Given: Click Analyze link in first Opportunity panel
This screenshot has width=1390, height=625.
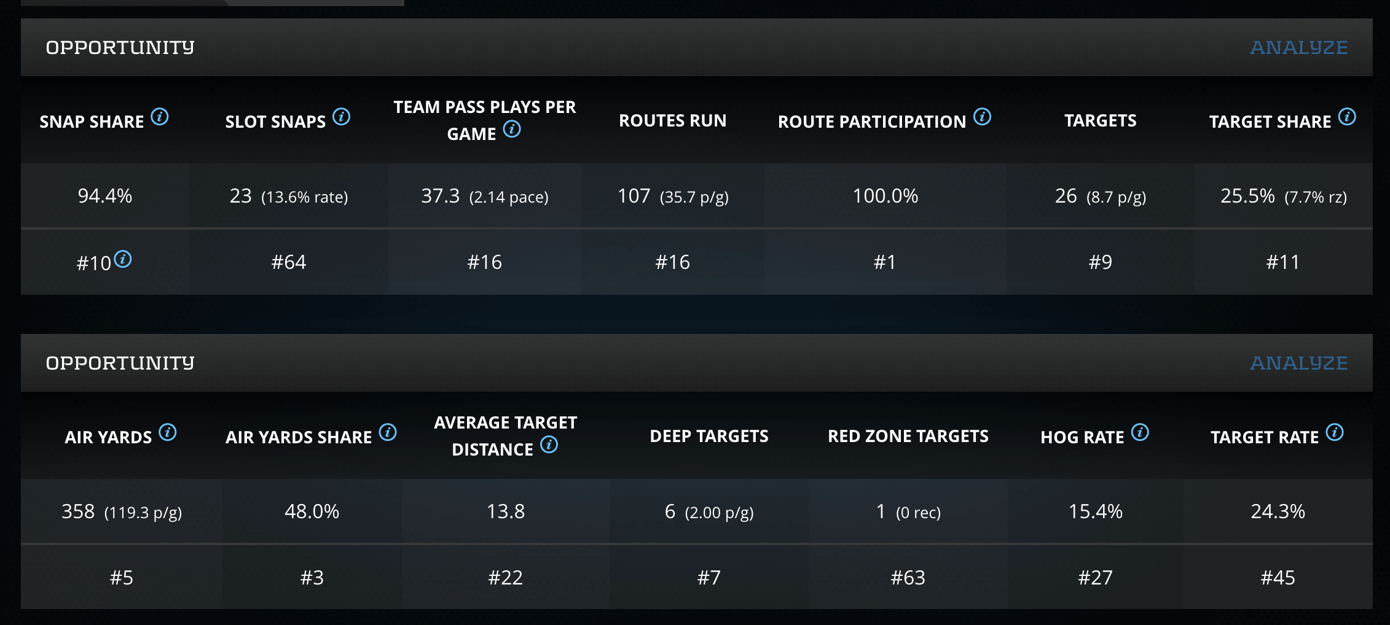Looking at the screenshot, I should [x=1298, y=47].
